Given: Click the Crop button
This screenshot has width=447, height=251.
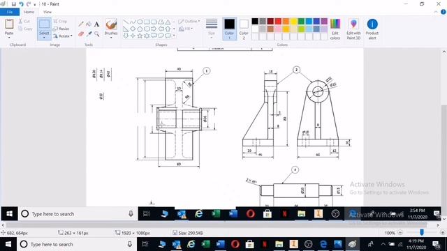Looking at the screenshot, I should pyautogui.click(x=60, y=22).
